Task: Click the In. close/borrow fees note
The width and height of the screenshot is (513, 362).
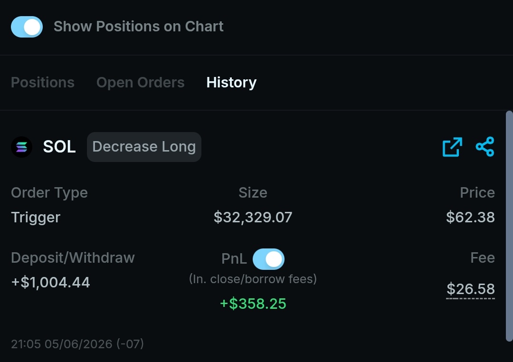Action: point(253,279)
